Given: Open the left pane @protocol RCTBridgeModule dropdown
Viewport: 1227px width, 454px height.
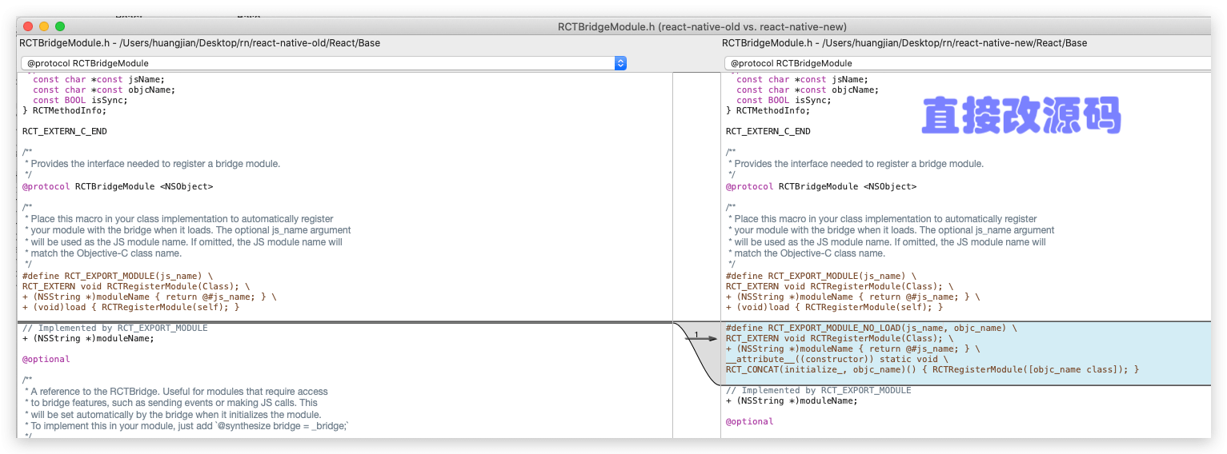Looking at the screenshot, I should pos(323,63).
